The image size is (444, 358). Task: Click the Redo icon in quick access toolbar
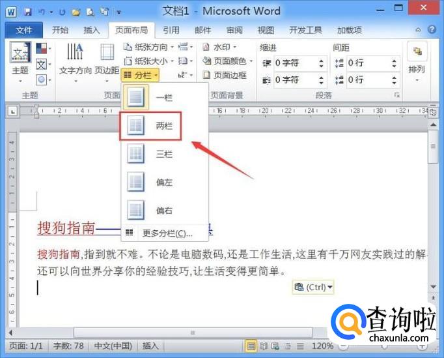point(62,12)
